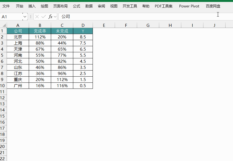Select column A header
This screenshot has height=161, width=233.
pos(18,25)
